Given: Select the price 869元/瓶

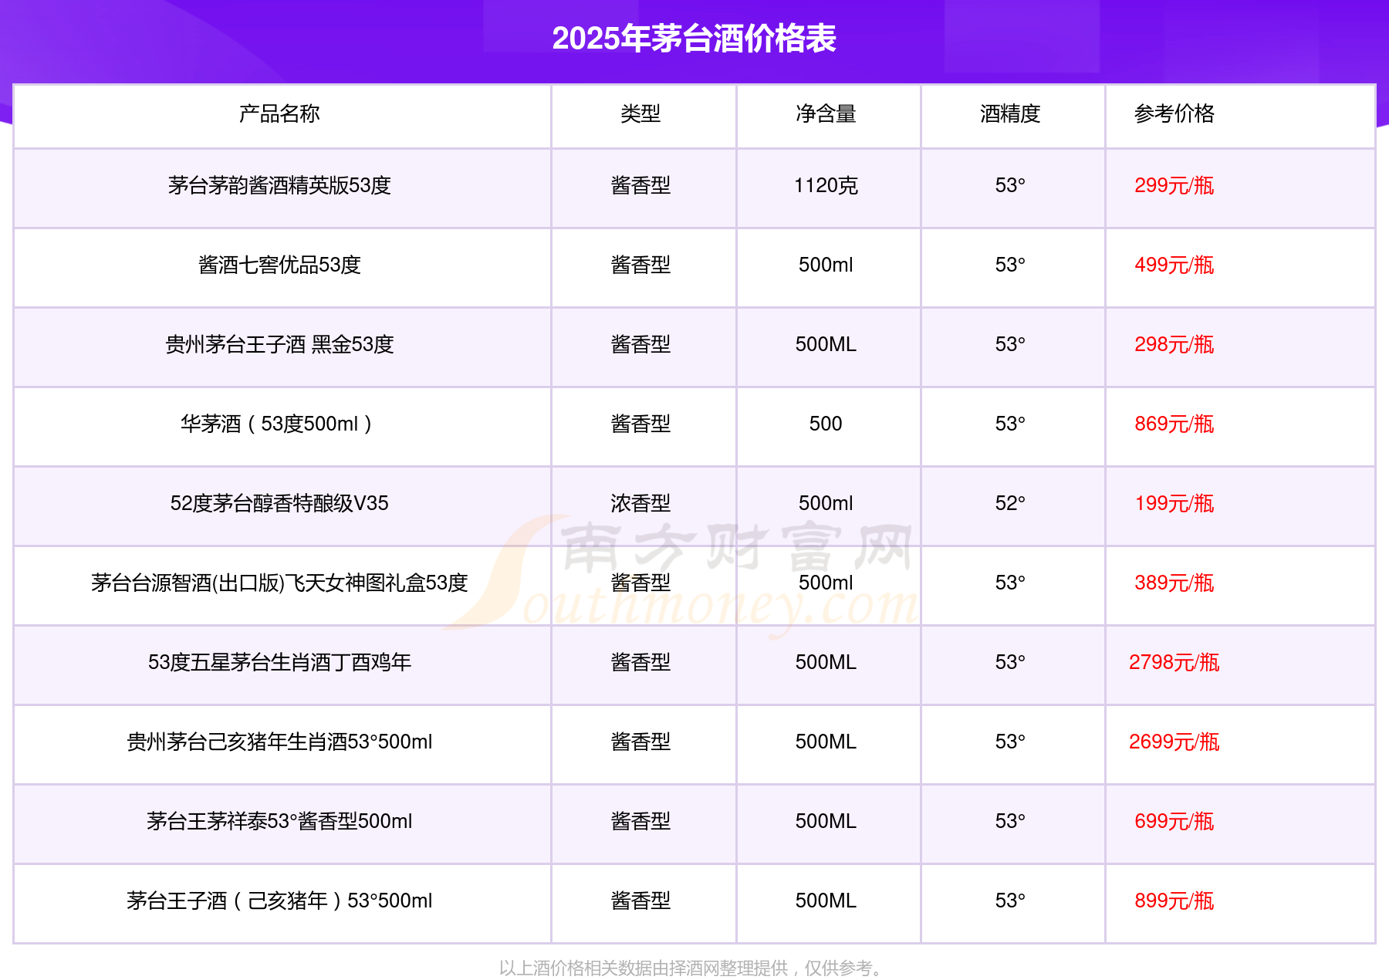Looking at the screenshot, I should point(1174,424).
